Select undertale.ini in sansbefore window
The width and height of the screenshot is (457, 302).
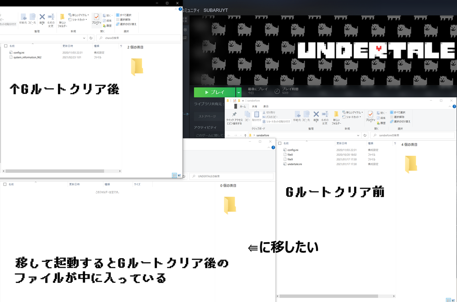pos(295,164)
